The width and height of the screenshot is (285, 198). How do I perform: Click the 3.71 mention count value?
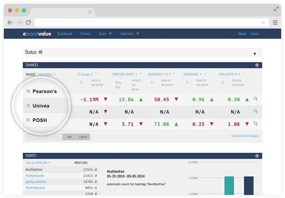pos(128,124)
